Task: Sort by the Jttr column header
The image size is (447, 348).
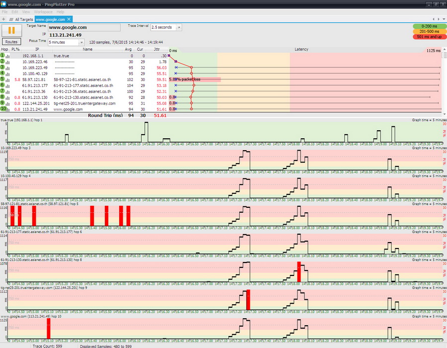Action: click(156, 50)
